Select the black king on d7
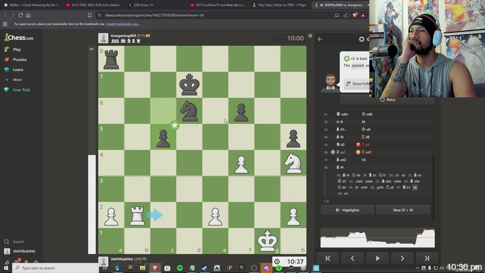Screen dimensions: 485x273 pyautogui.click(x=189, y=85)
